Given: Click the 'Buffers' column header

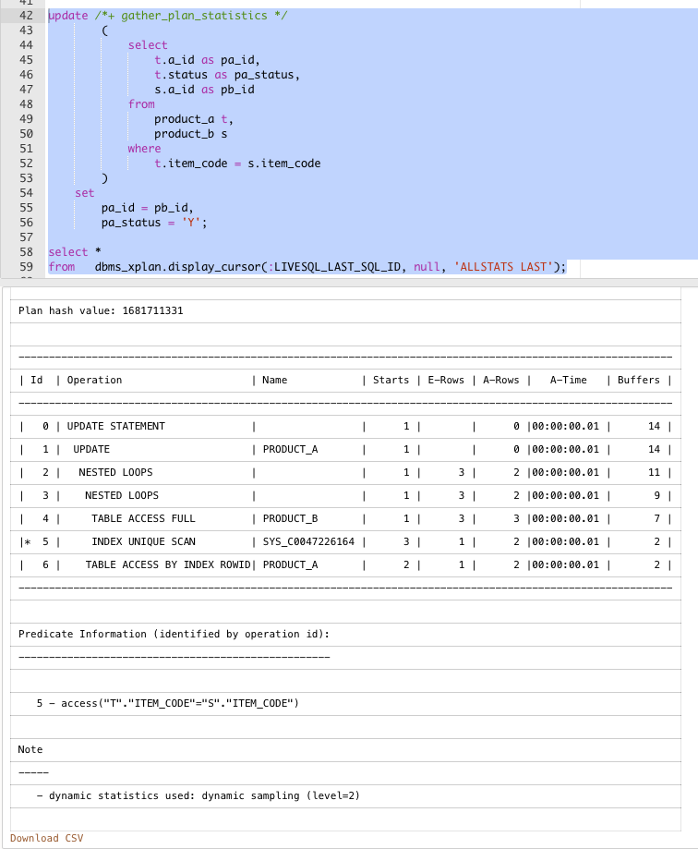Looking at the screenshot, I should coord(639,380).
